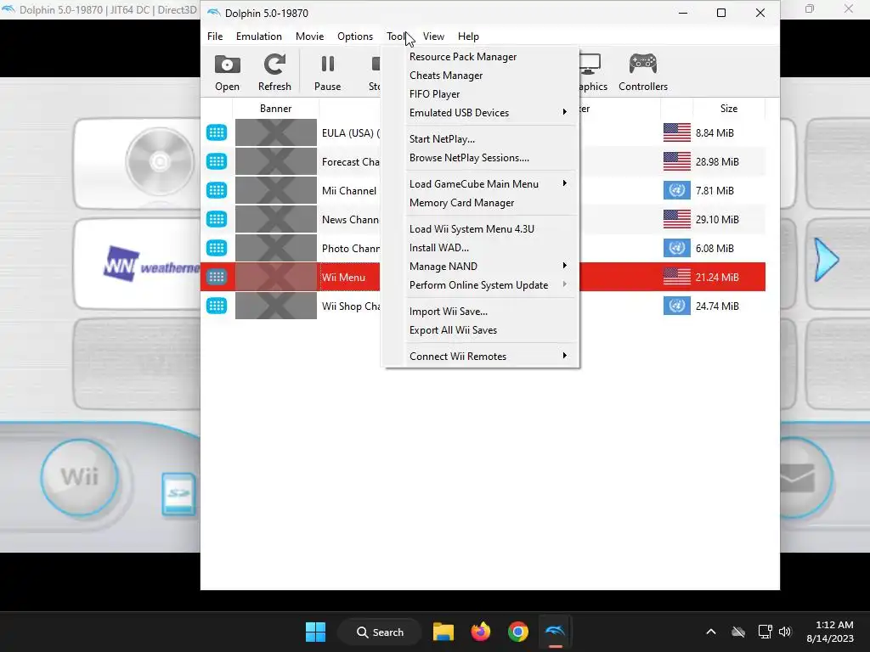Click the world region icon in 24.74 MiB row
Image resolution: width=870 pixels, height=652 pixels.
(677, 306)
